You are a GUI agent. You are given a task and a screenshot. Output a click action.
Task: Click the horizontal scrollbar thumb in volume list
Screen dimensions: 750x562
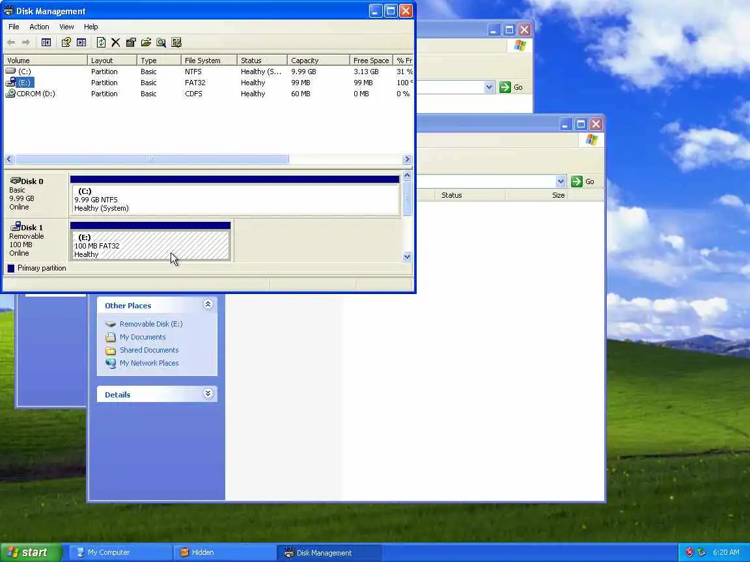(x=152, y=159)
